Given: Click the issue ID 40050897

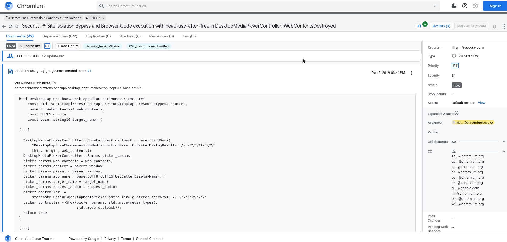Looking at the screenshot, I should 93,18.
